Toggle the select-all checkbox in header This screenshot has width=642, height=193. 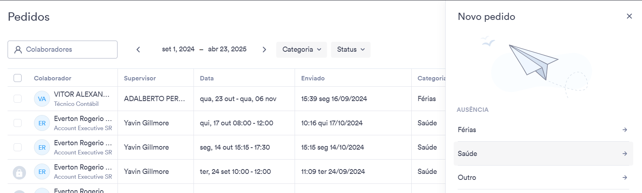(x=18, y=78)
